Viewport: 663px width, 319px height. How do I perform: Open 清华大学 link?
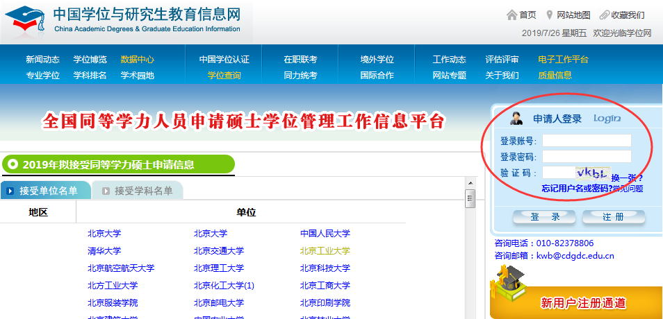tap(104, 250)
